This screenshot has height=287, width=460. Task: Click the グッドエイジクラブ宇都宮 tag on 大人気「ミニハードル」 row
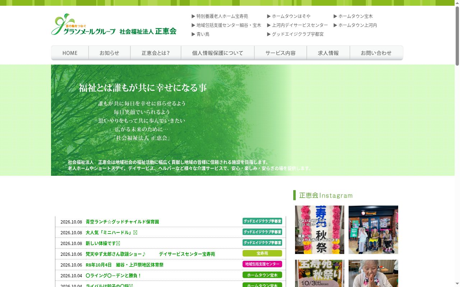(262, 232)
